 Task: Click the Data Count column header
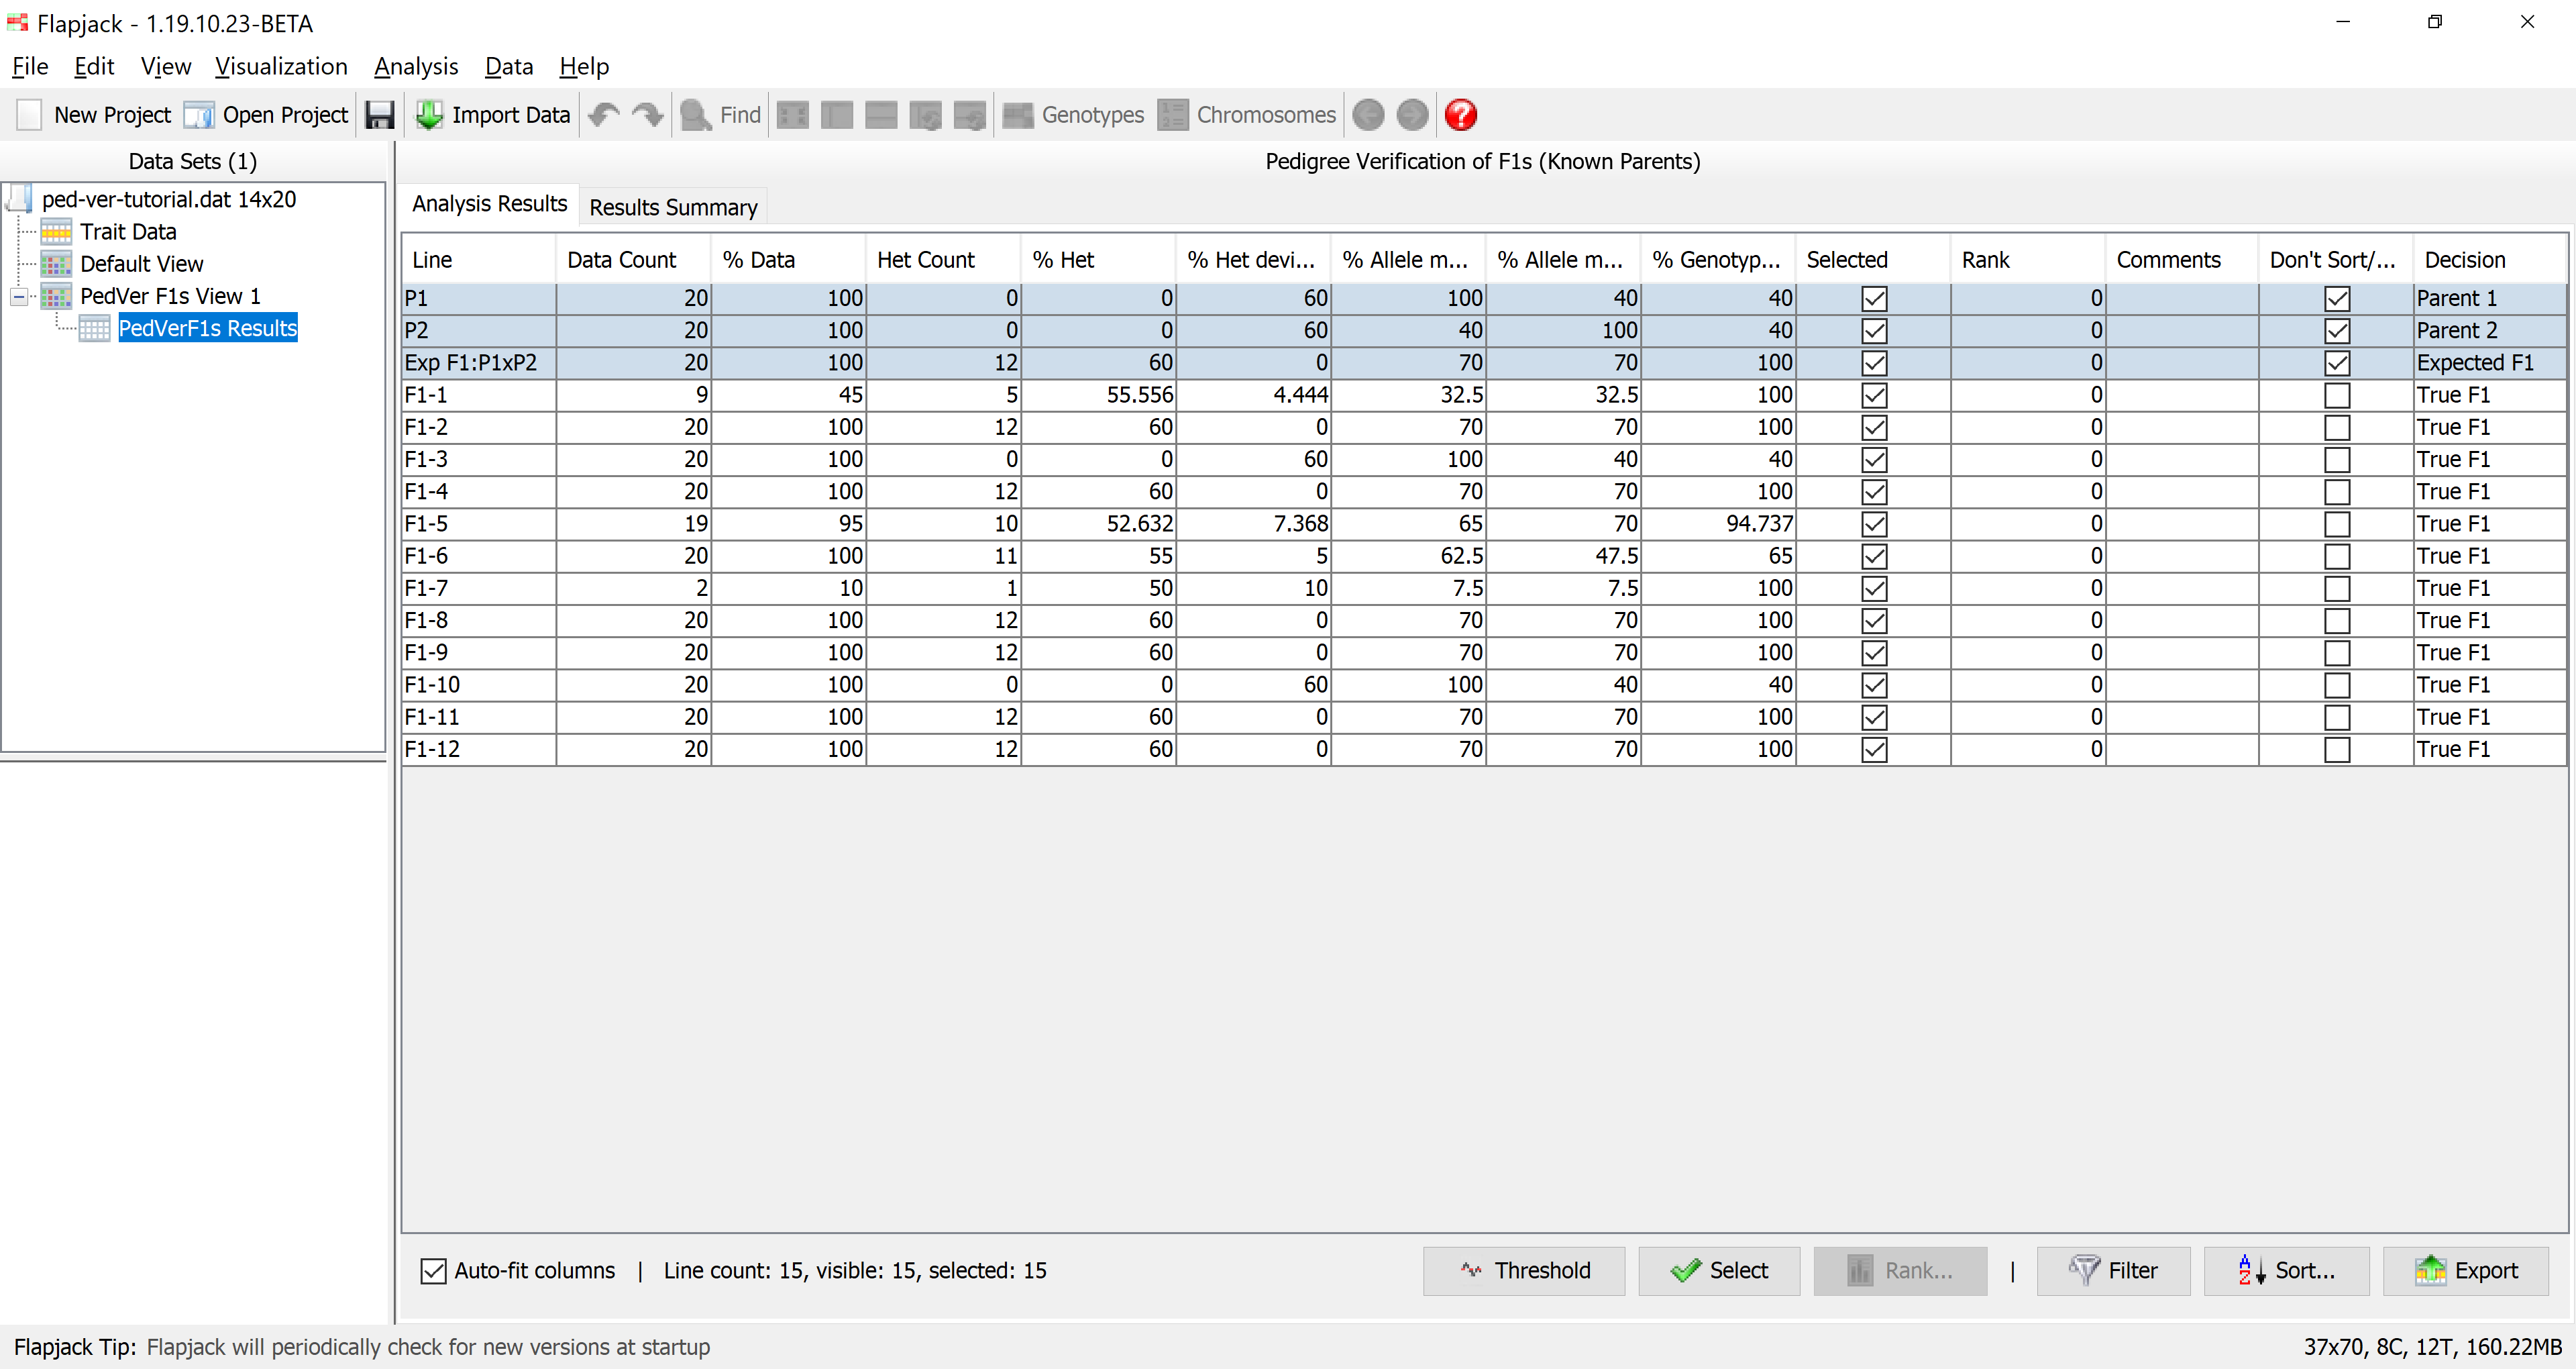click(x=632, y=260)
